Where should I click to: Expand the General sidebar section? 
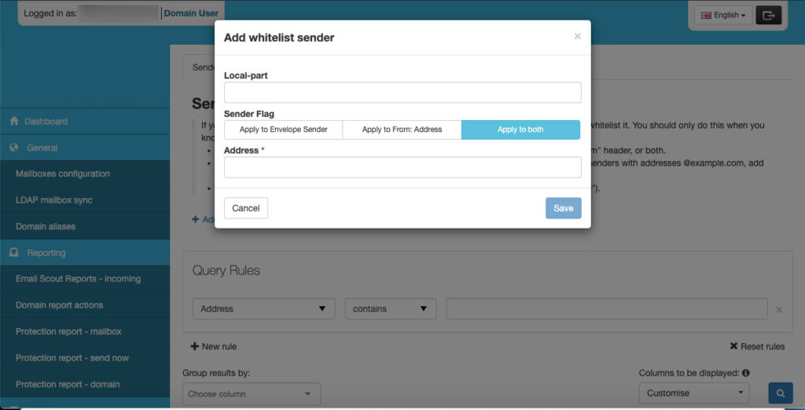pos(85,148)
